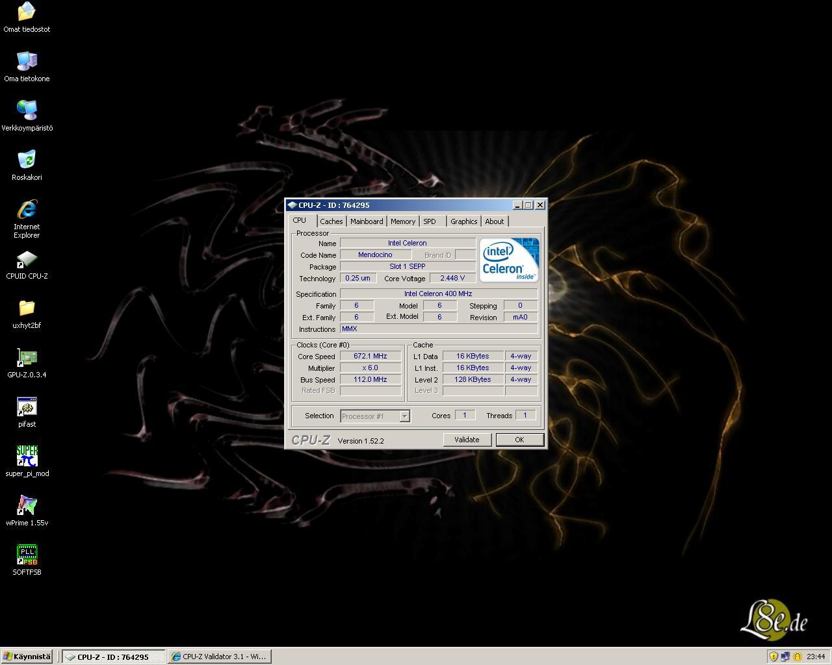Select CPUID CPU-Z desktop shortcut
Screen dimensions: 832x665
pyautogui.click(x=27, y=264)
